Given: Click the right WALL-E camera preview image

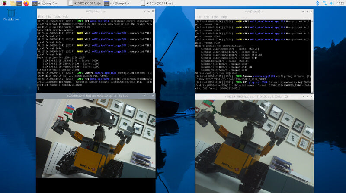Looking at the screenshot, I should 254,146.
